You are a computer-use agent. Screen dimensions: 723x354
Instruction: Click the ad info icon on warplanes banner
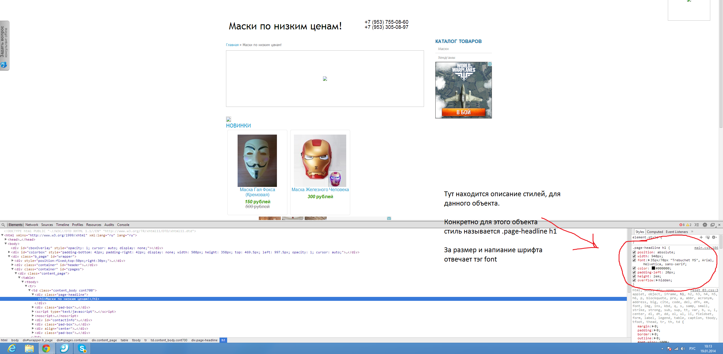490,64
